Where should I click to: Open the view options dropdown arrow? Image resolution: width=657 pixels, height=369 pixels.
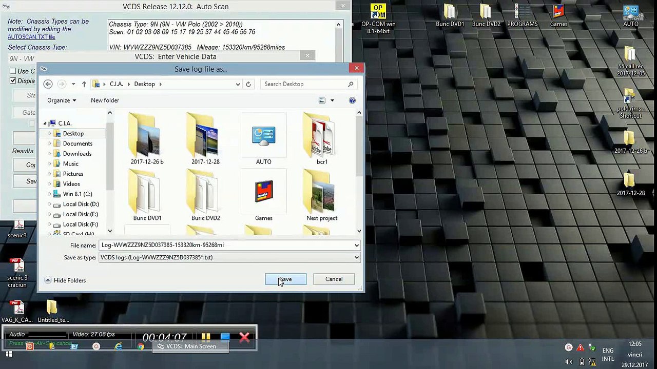pos(332,100)
